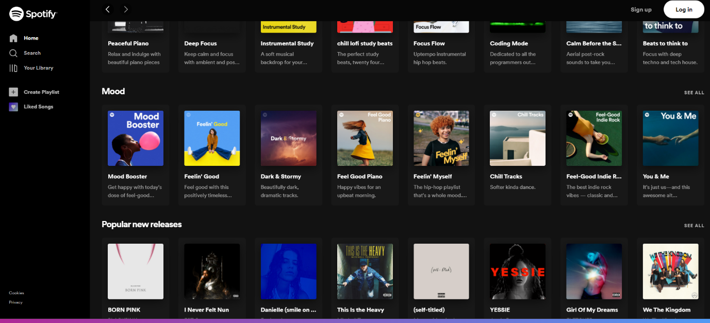Open the Dark & Stormy playlist cover
The image size is (710, 323).
289,138
